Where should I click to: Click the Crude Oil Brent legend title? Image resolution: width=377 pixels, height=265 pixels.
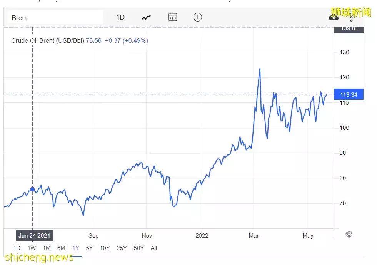tap(47, 40)
